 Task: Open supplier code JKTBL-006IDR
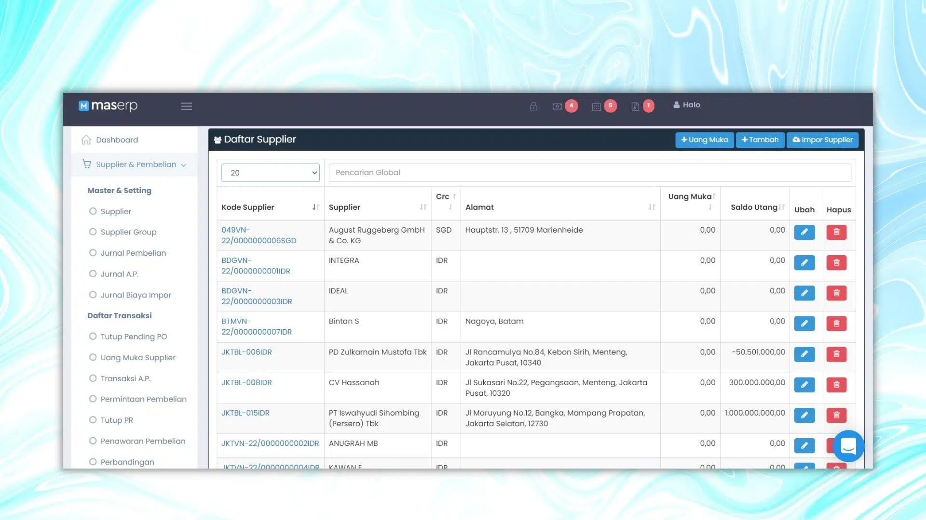pos(246,352)
